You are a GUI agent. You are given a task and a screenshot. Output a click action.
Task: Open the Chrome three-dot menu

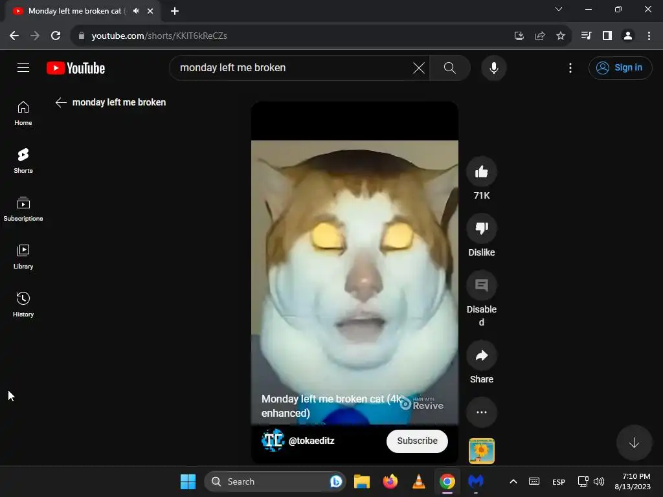click(649, 36)
